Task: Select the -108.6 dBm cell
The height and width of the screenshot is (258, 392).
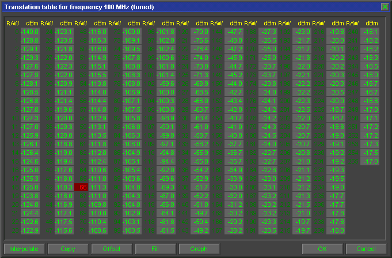Action: [x=97, y=230]
